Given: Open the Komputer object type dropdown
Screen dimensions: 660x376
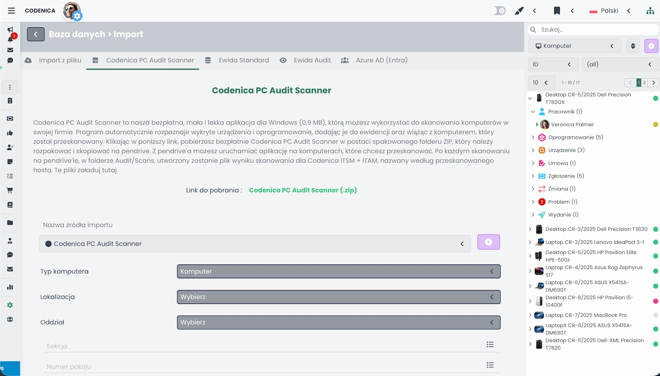Looking at the screenshot, I should [x=574, y=46].
